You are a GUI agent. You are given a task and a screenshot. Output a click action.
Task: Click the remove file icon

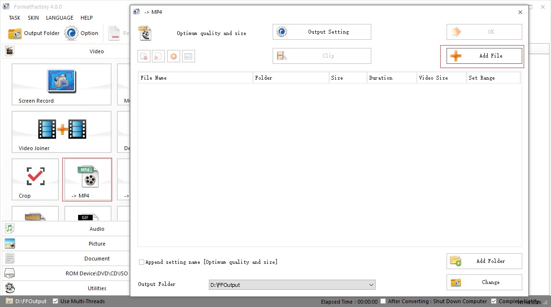[x=144, y=56]
